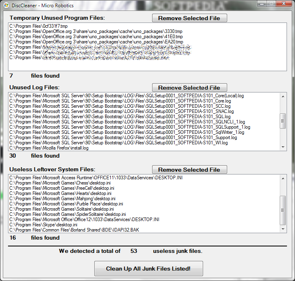This screenshot has height=281, width=295.
Task: Choose the SQLSetup0001 SNAC.log file
Action: tap(121, 111)
